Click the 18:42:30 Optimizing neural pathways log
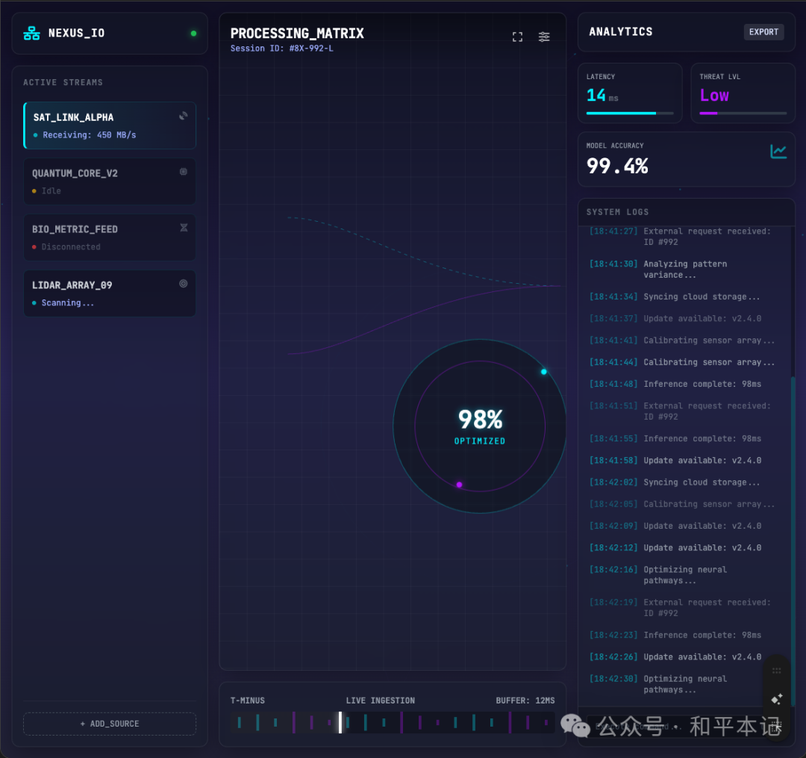This screenshot has width=806, height=758. pyautogui.click(x=658, y=684)
